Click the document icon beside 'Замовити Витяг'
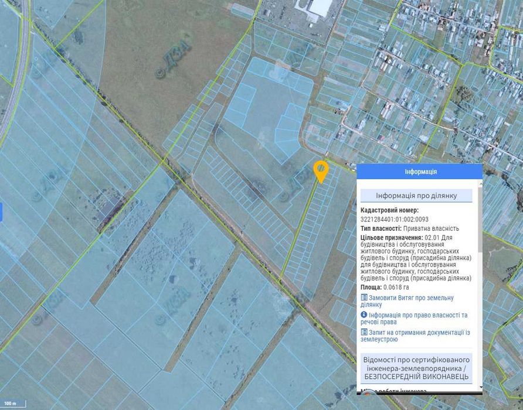The width and height of the screenshot is (523, 410). pyautogui.click(x=364, y=298)
